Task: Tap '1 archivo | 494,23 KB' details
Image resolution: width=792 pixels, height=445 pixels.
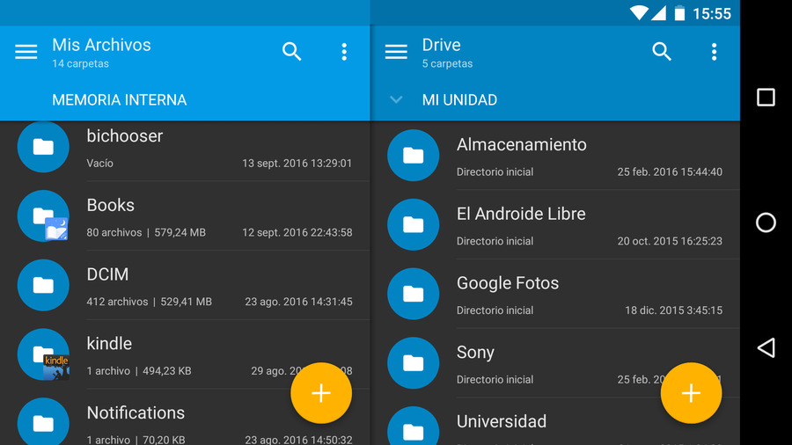Action: tap(139, 371)
